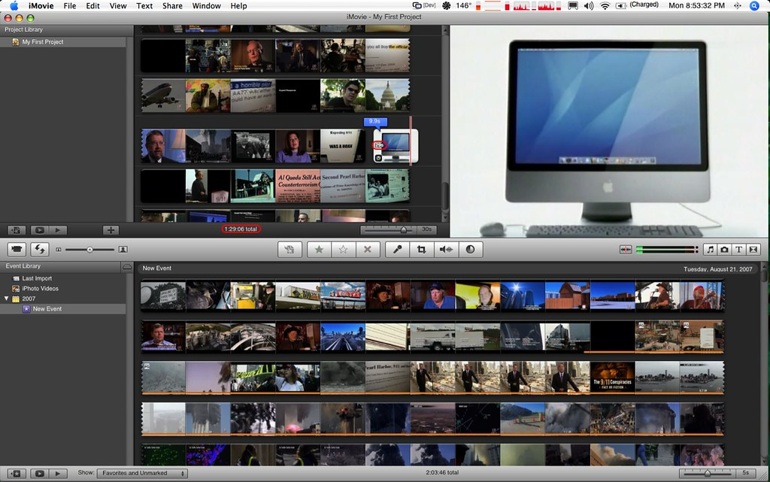Image resolution: width=770 pixels, height=482 pixels.
Task: Click the event browser scrollbar
Action: point(765,274)
